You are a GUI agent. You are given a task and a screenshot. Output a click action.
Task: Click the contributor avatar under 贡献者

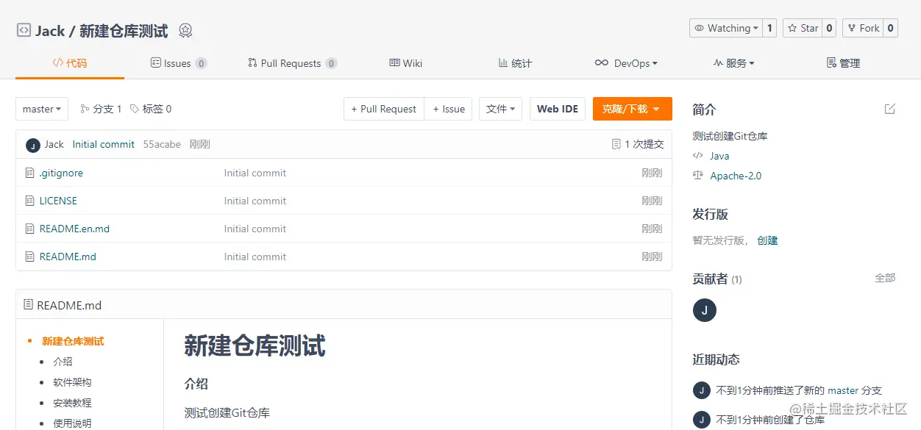point(705,310)
